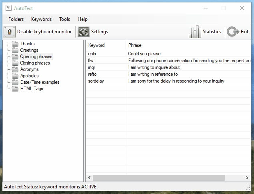Click the Closing phrases folder icon

[15, 63]
